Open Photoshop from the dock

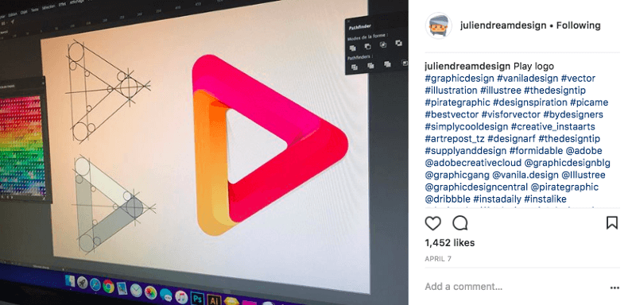click(x=197, y=299)
